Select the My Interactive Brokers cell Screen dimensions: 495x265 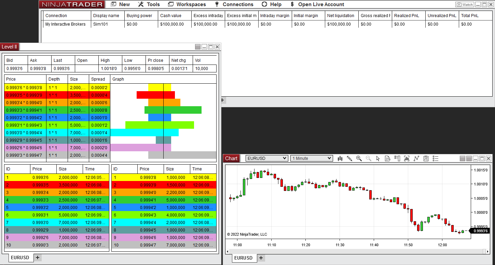click(67, 24)
